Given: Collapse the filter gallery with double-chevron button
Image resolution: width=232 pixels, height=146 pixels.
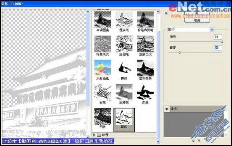Looking at the screenshot, I should (x=166, y=13).
